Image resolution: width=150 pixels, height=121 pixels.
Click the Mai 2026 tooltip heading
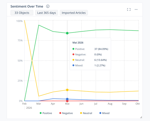[x=78, y=43]
